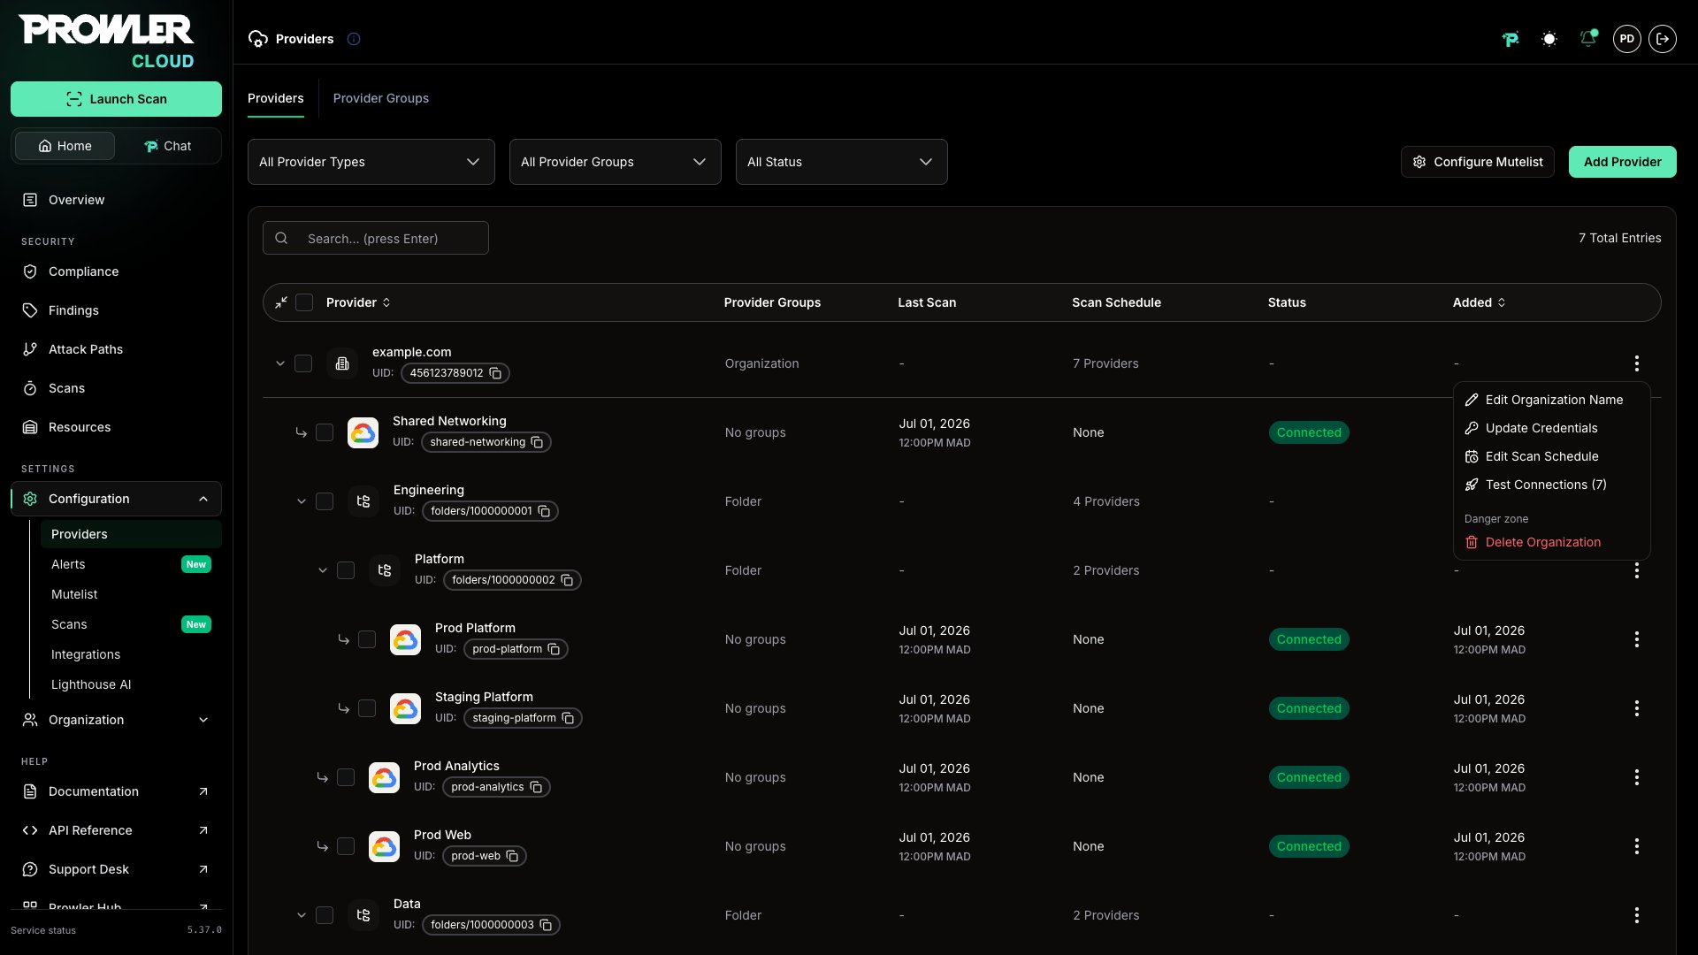Copy the shared-networking UID
The width and height of the screenshot is (1698, 955).
537,442
